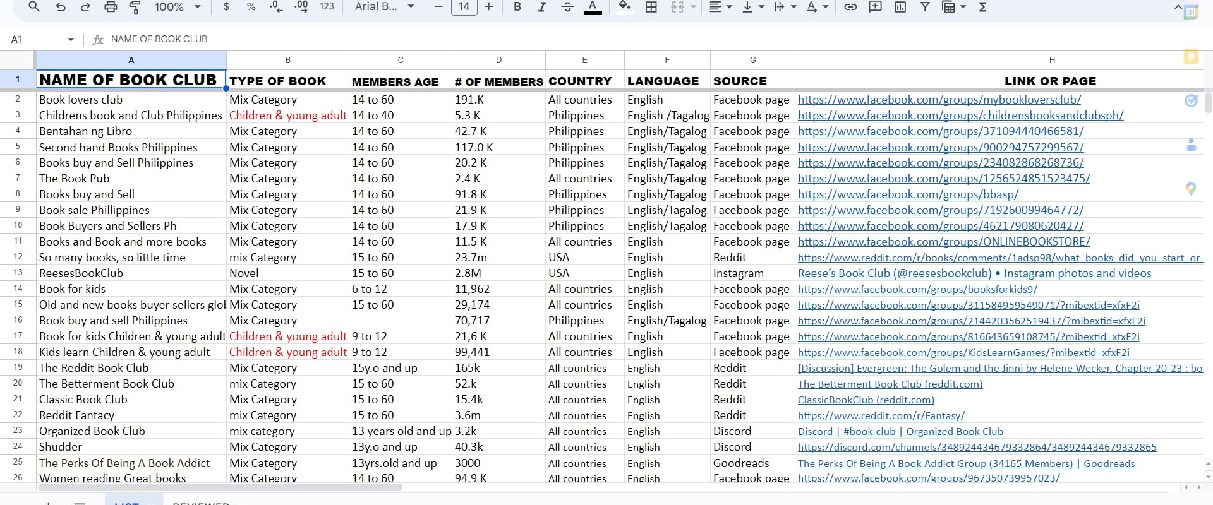Open the Arial font family dropdown
The image size is (1213, 505).
[x=384, y=7]
